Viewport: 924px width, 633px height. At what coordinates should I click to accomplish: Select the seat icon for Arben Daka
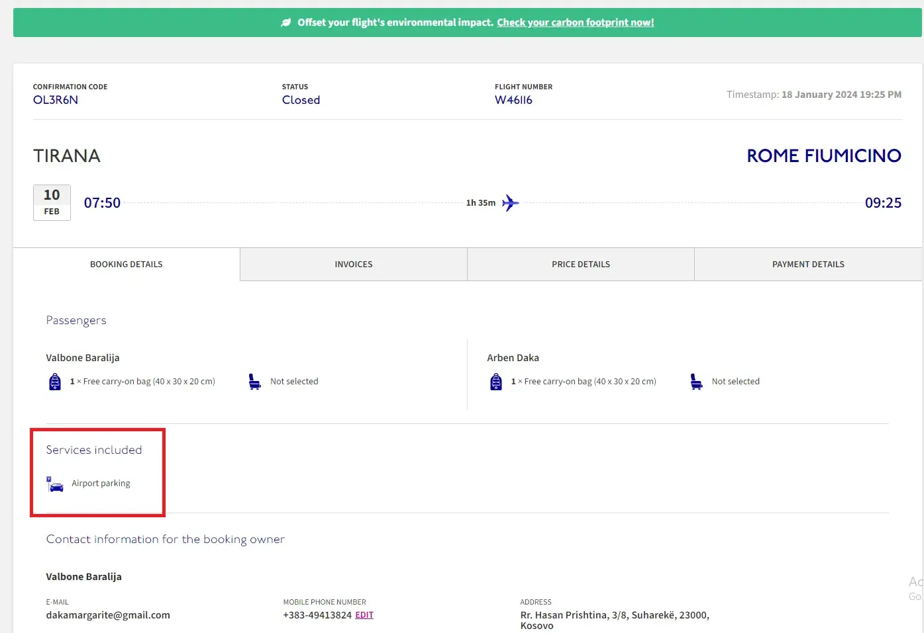(696, 382)
